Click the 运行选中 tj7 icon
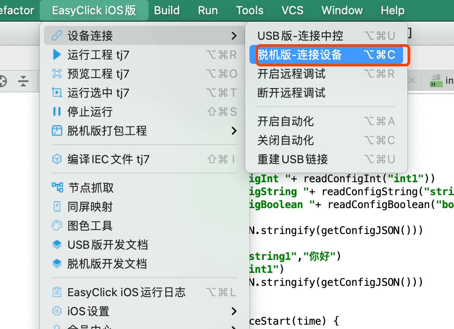 (x=57, y=93)
